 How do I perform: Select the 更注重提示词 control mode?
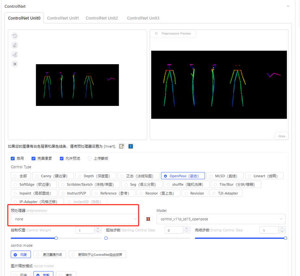50,254
